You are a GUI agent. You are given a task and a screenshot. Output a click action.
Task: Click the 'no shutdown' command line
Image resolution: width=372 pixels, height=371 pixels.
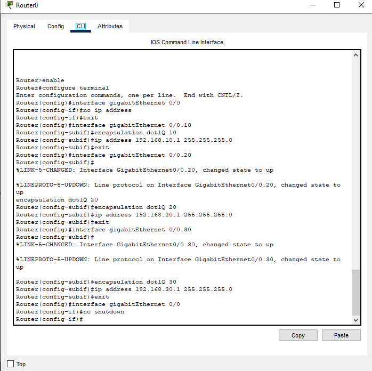click(x=70, y=312)
